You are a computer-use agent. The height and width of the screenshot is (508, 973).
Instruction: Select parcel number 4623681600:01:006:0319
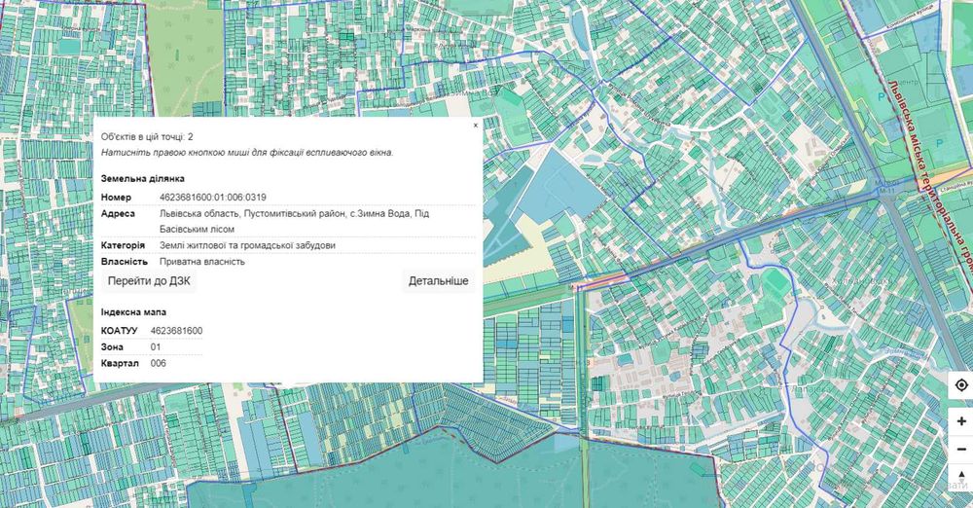pyautogui.click(x=213, y=198)
